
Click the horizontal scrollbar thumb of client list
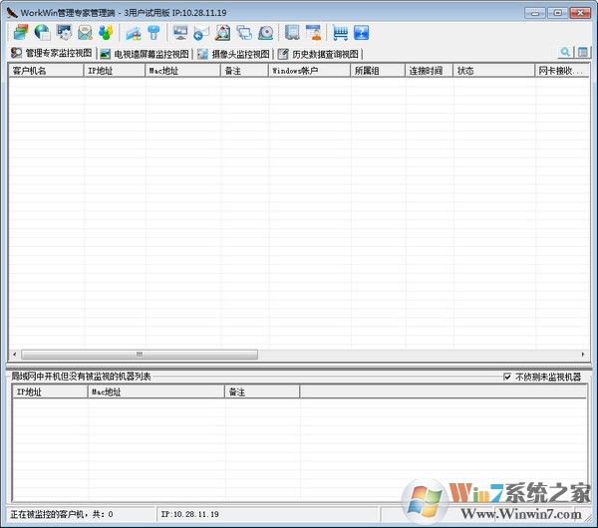[140, 355]
